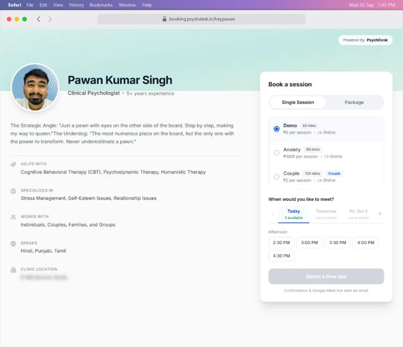Choose the Today date tab
403x347 pixels.
click(x=294, y=214)
